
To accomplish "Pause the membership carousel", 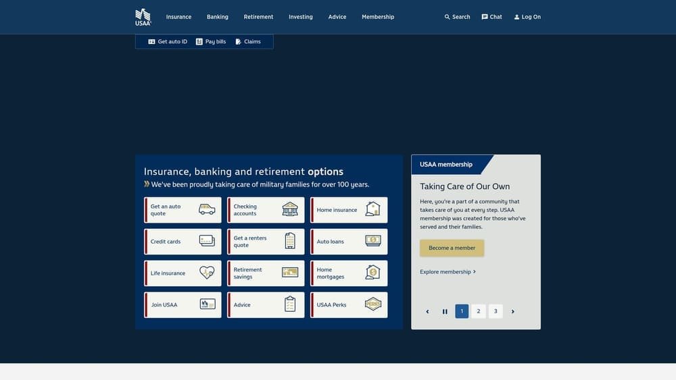I will tap(445, 311).
